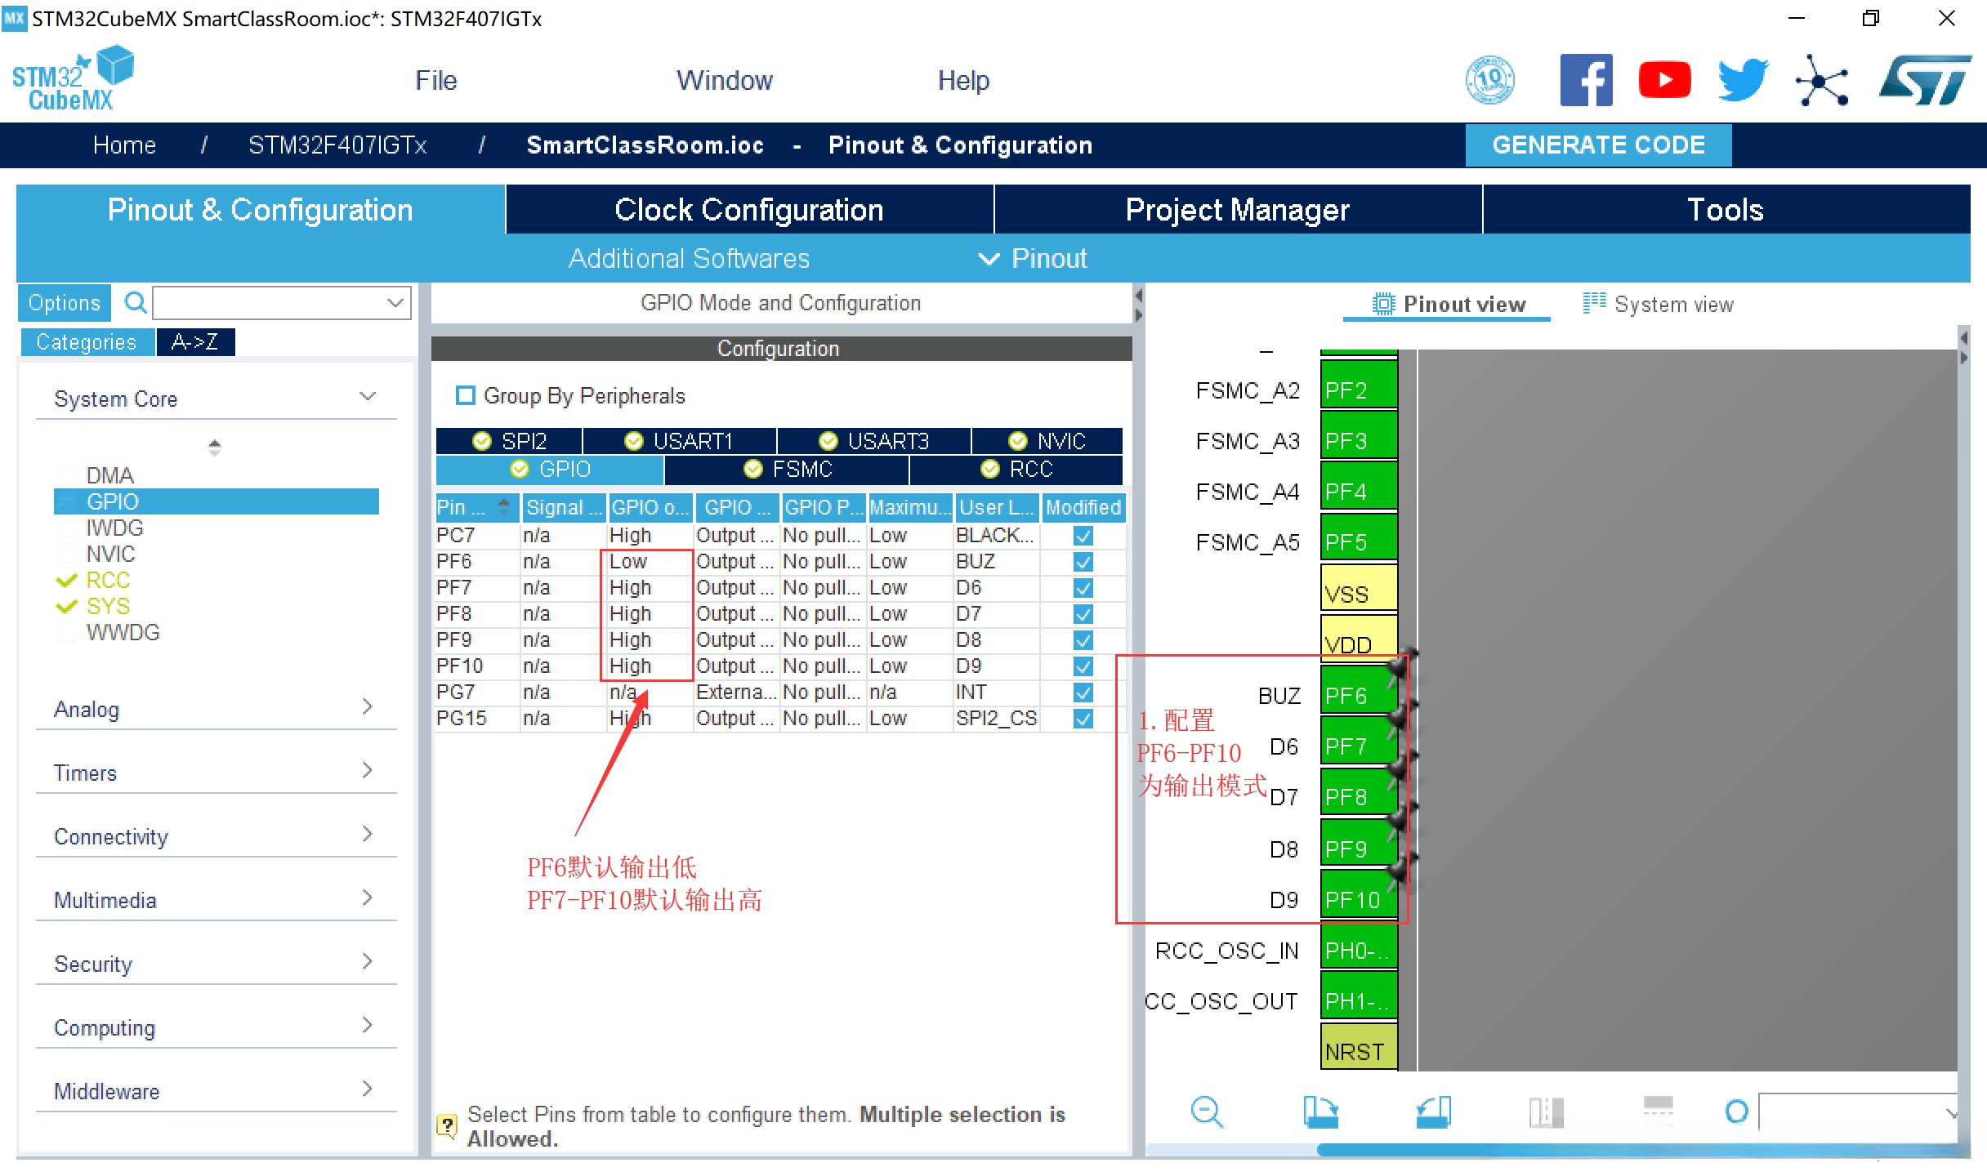Open ST Twitter icon
The height and width of the screenshot is (1176, 1987).
[1742, 80]
